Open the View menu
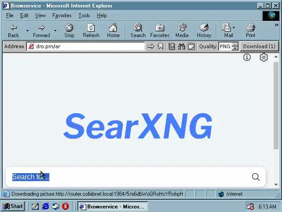The width and height of the screenshot is (282, 212). [x=40, y=16]
